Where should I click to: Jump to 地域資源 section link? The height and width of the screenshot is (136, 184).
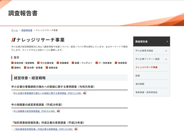(x=122, y=63)
